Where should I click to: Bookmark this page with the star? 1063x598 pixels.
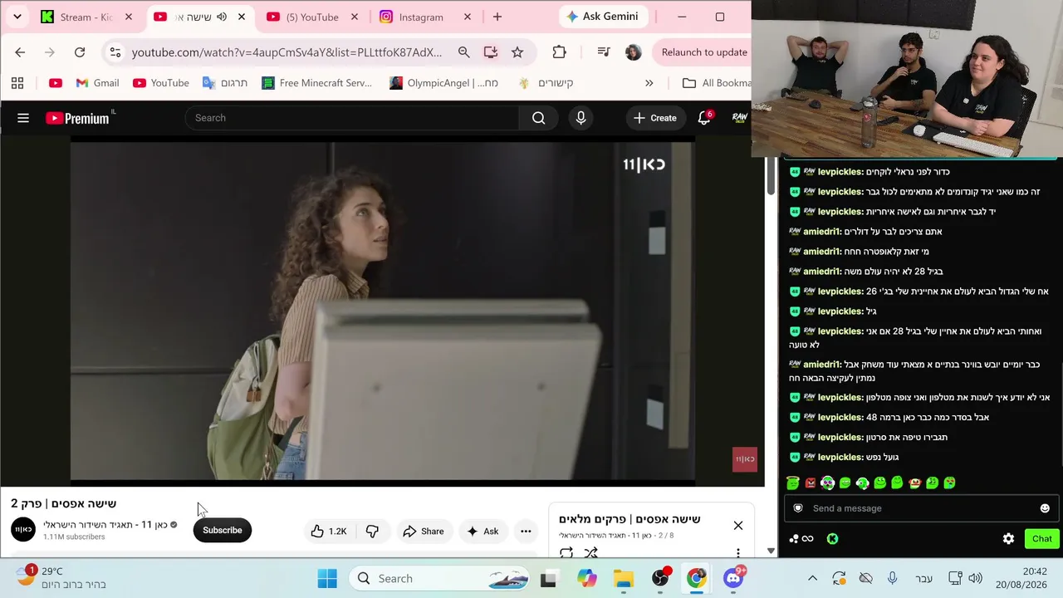coord(517,52)
